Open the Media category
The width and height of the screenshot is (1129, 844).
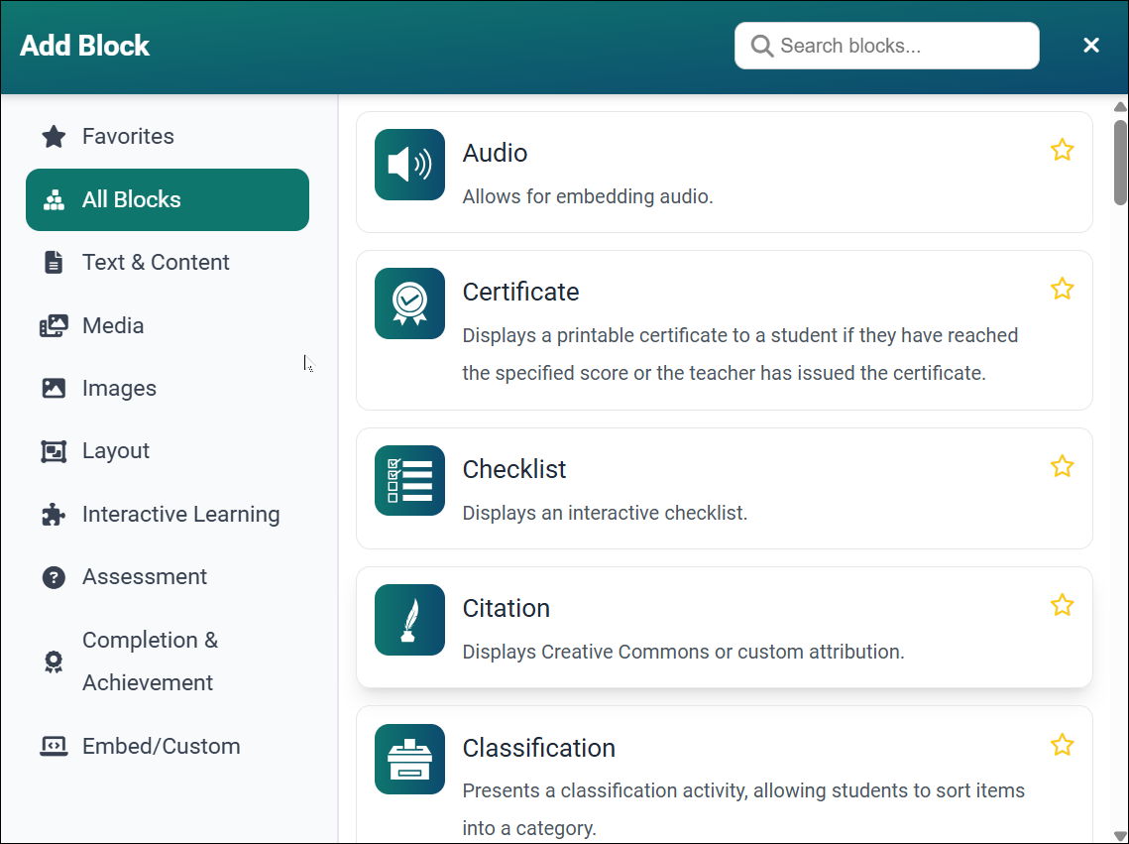pos(168,325)
